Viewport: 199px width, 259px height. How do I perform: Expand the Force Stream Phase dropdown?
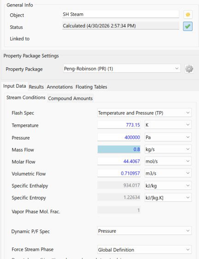(x=144, y=250)
